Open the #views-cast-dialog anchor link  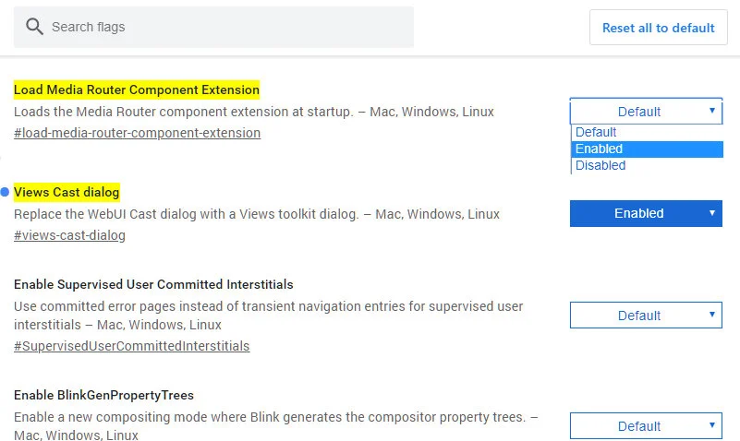point(69,235)
